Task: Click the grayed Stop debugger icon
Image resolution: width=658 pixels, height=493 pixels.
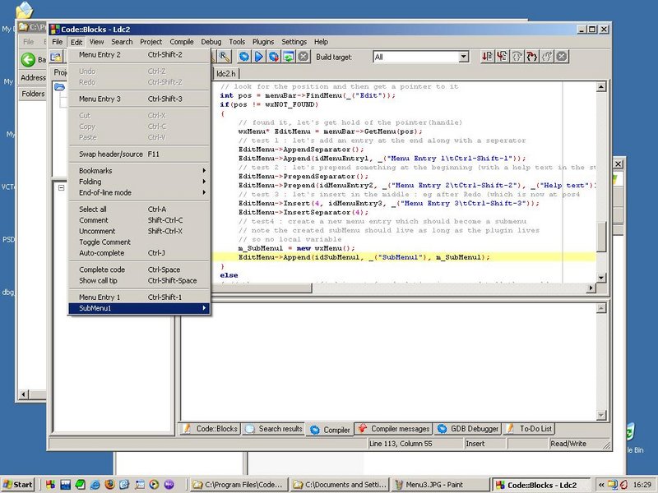Action: (x=562, y=56)
